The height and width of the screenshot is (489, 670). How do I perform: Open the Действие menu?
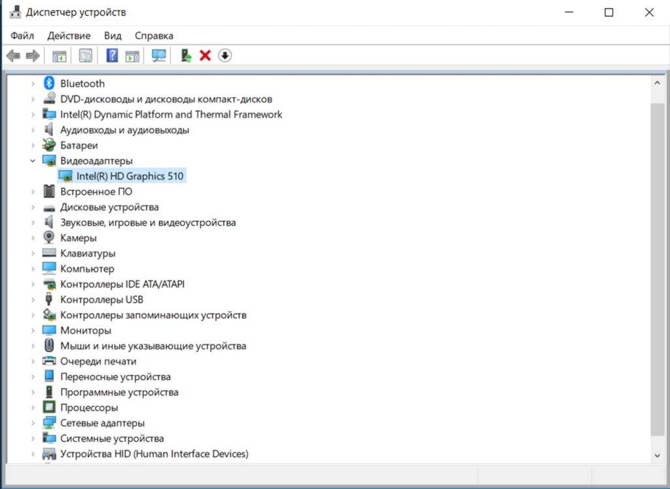pos(69,35)
